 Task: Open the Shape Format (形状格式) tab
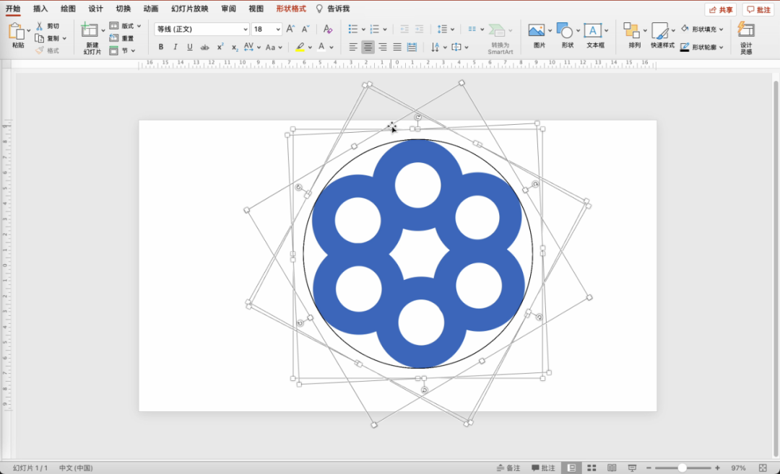(x=291, y=9)
